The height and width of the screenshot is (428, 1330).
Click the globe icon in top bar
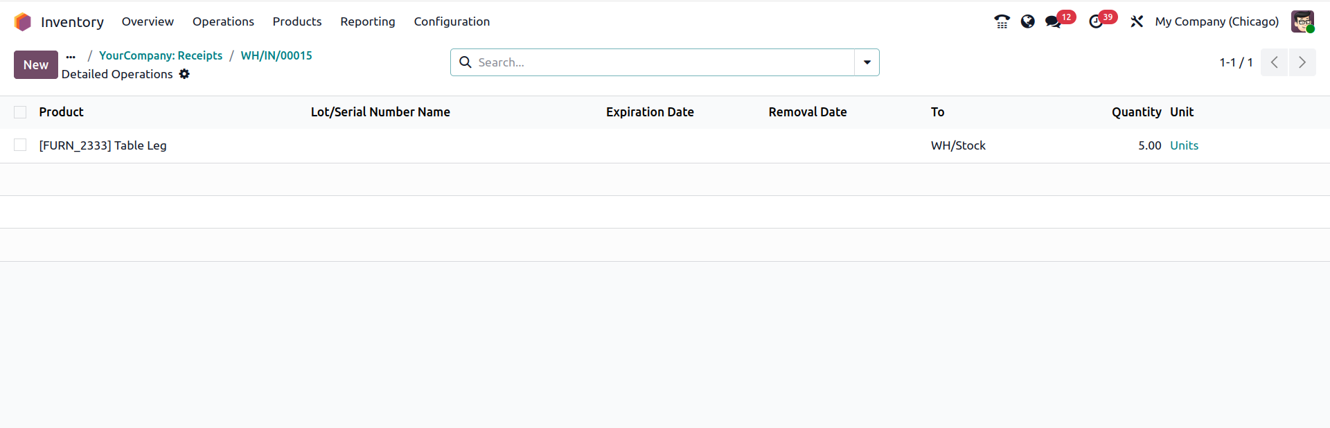[x=1028, y=22]
